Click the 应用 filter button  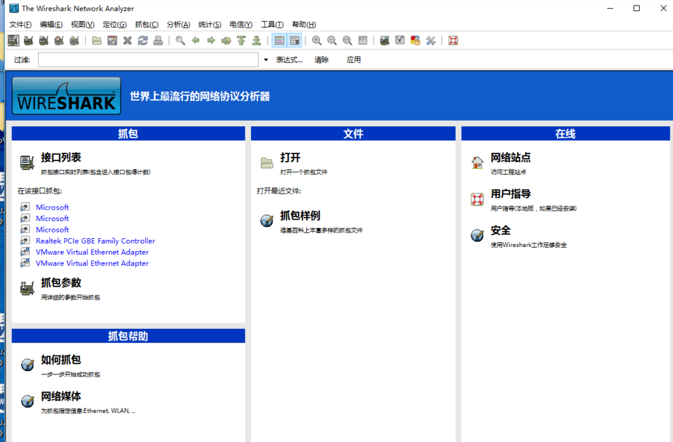(355, 59)
